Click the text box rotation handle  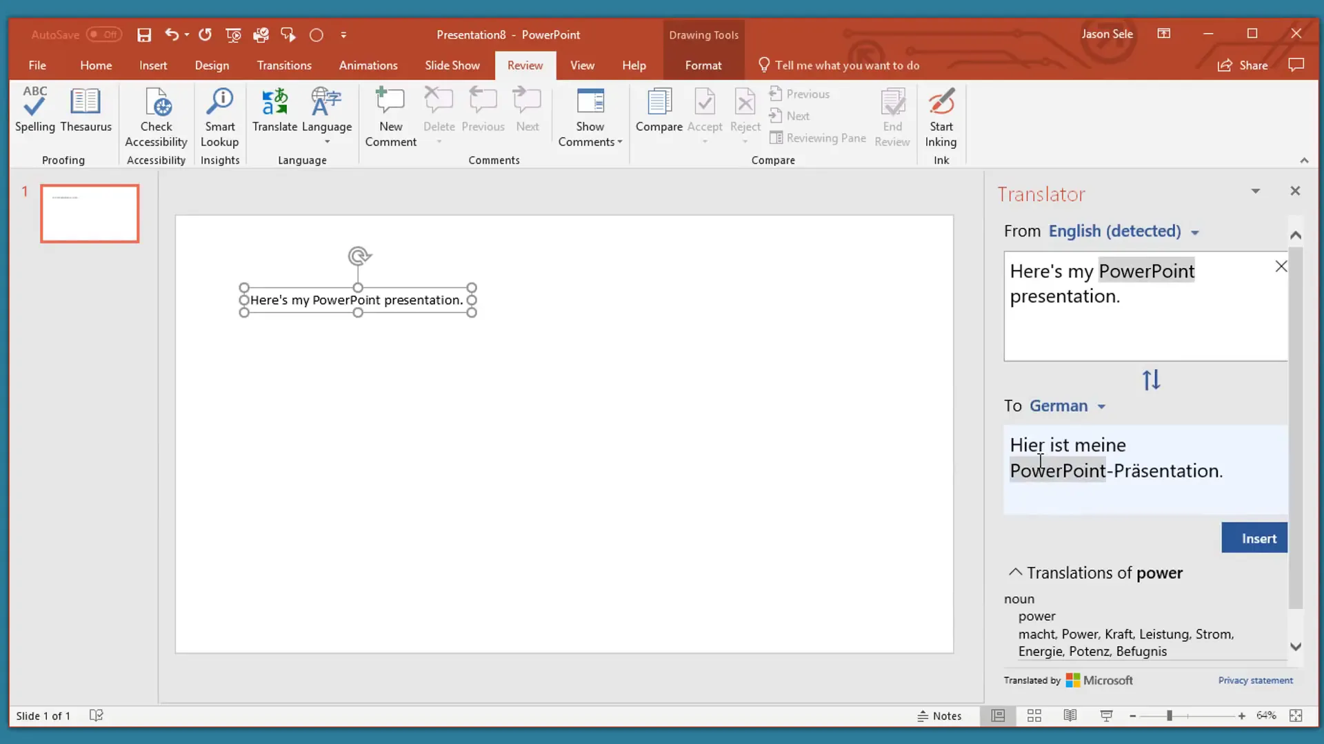click(x=359, y=256)
